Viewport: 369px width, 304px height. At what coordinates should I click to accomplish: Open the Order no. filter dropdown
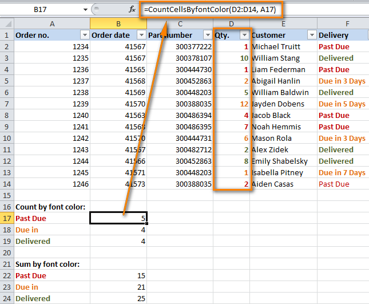point(84,35)
